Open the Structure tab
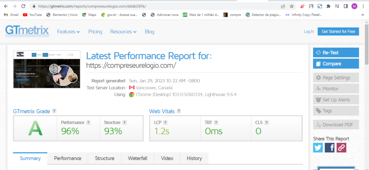Screen dimensions: 369x170 pyautogui.click(x=105, y=158)
